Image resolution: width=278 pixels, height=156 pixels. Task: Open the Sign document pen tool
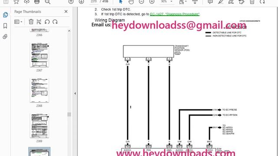231,2
